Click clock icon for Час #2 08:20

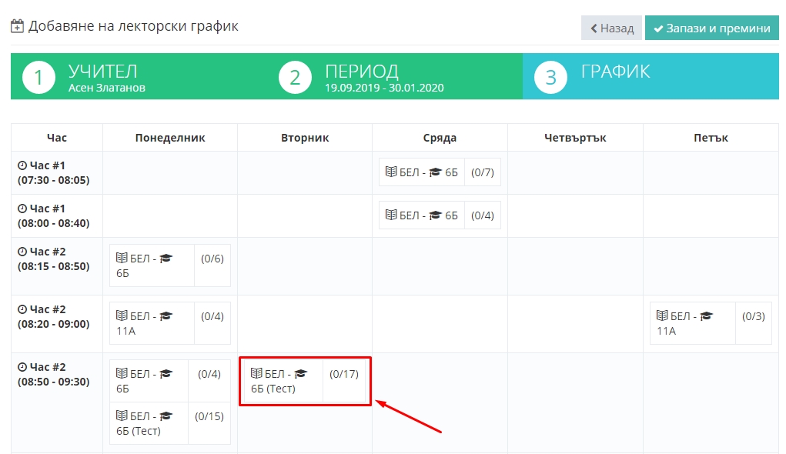[22, 309]
